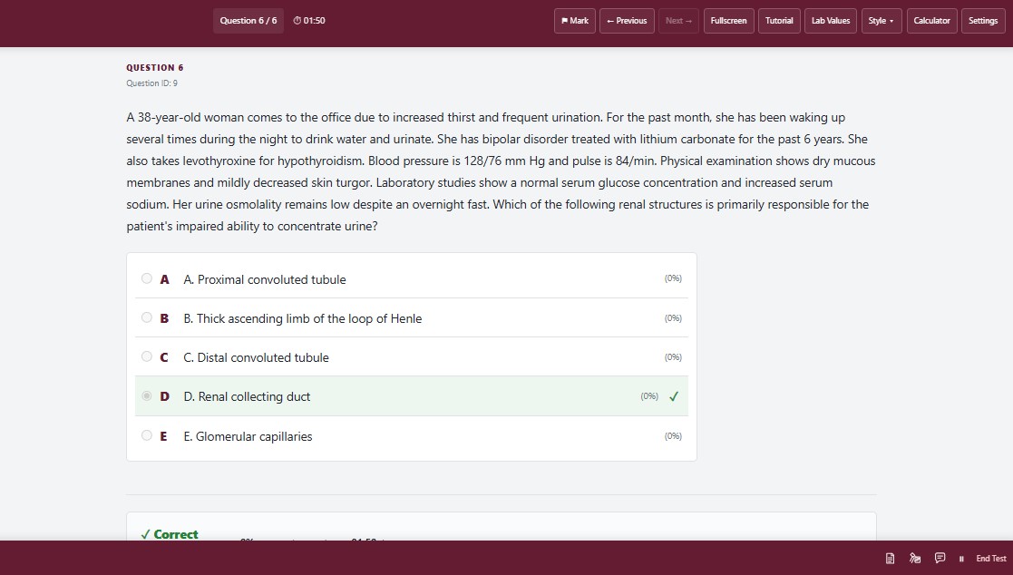This screenshot has height=575, width=1013.
Task: Click the bold letter B option label
Action: 164,318
